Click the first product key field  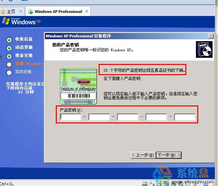(x=70, y=117)
